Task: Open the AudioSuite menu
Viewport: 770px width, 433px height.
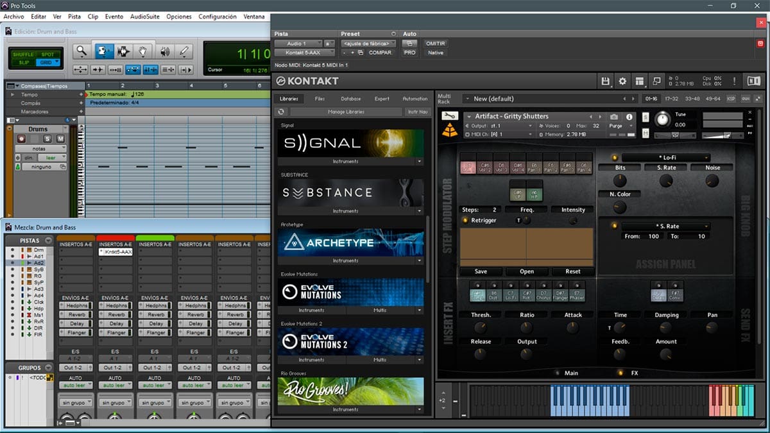Action: pos(145,16)
